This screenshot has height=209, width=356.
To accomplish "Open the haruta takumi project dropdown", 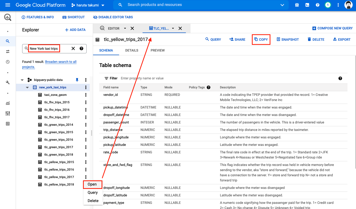I will pyautogui.click(x=88, y=5).
